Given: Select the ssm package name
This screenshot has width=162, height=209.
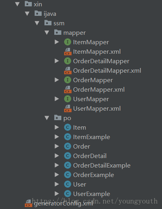Looking at the screenshot, I should [59, 23].
